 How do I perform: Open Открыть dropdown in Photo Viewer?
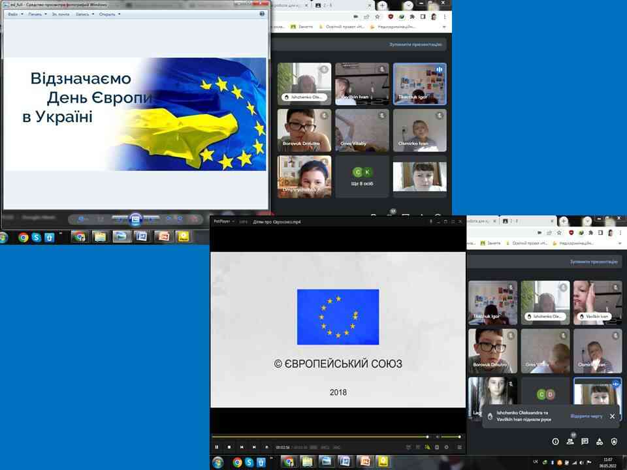point(110,14)
